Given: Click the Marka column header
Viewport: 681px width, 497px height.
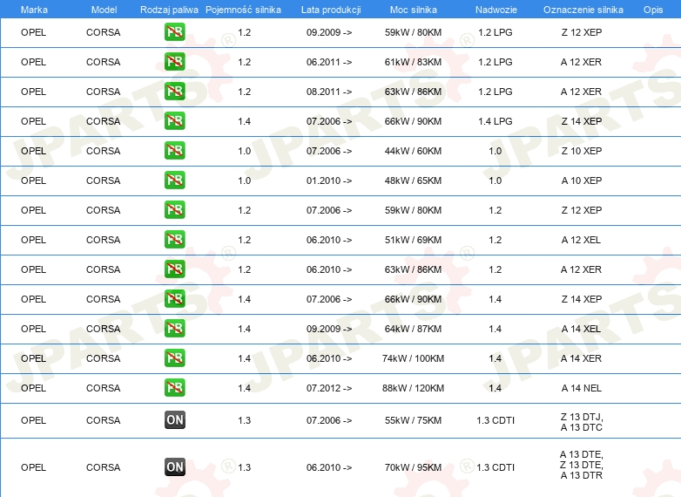Looking at the screenshot, I should pos(34,10).
